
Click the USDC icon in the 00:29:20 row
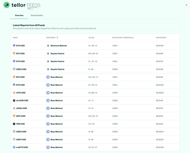point(14,131)
